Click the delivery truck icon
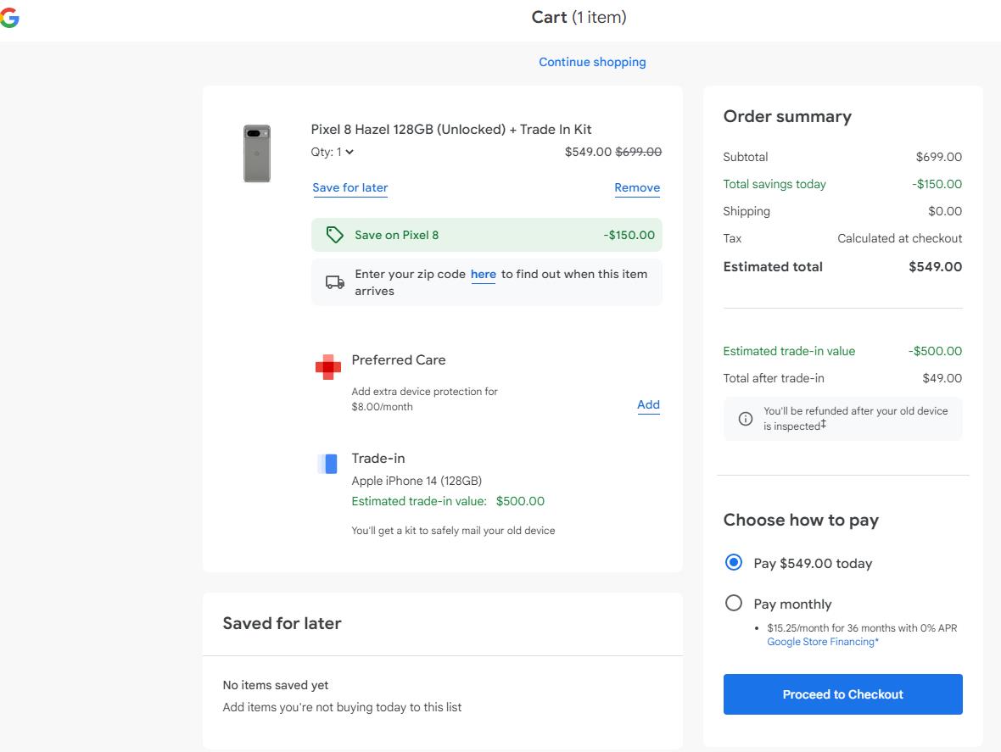Viewport: 1001px width, 752px height. pyautogui.click(x=335, y=282)
